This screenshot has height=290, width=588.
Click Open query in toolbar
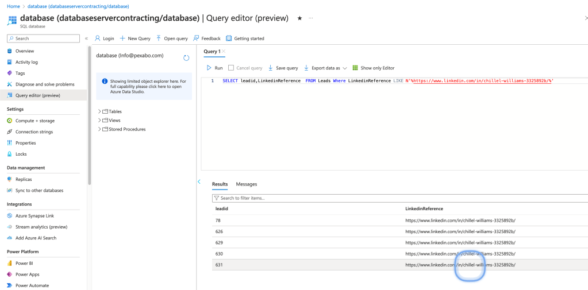(172, 38)
